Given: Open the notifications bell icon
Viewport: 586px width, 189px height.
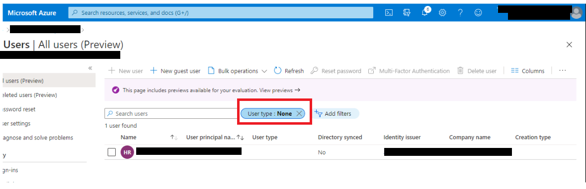Looking at the screenshot, I should point(425,12).
